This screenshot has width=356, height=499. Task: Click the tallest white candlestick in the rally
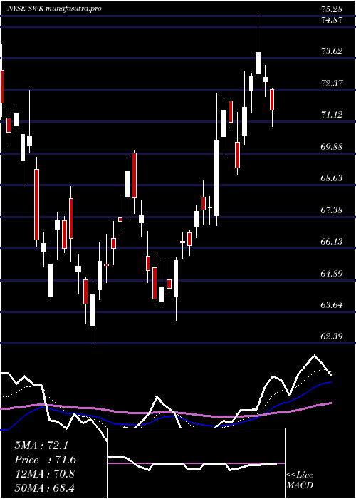coord(216,178)
